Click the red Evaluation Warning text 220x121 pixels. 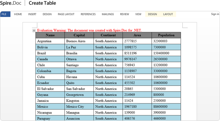pyautogui.click(x=89, y=30)
